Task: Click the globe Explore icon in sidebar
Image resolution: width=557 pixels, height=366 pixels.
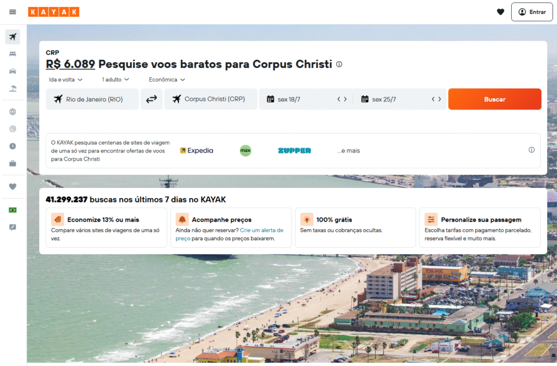Action: 13,112
